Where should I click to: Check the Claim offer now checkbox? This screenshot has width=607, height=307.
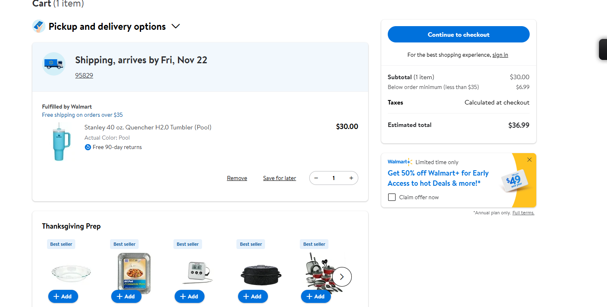pos(392,197)
